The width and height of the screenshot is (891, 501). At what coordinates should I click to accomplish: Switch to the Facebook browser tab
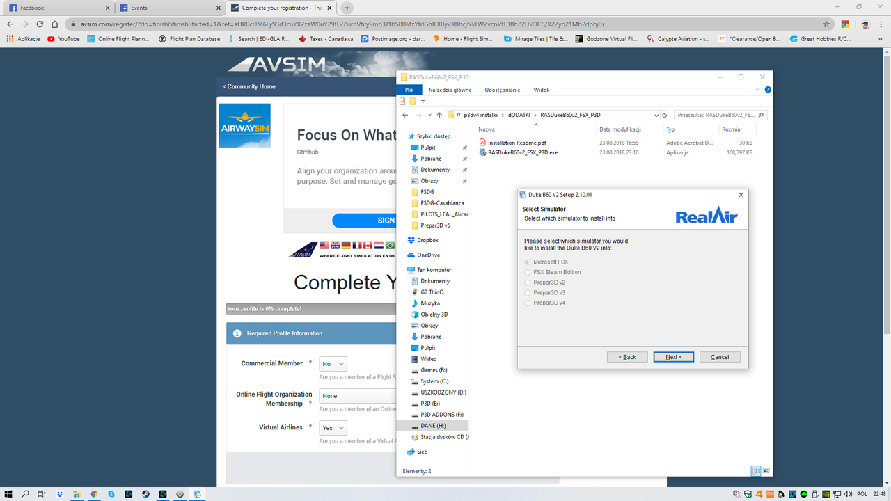[x=58, y=8]
